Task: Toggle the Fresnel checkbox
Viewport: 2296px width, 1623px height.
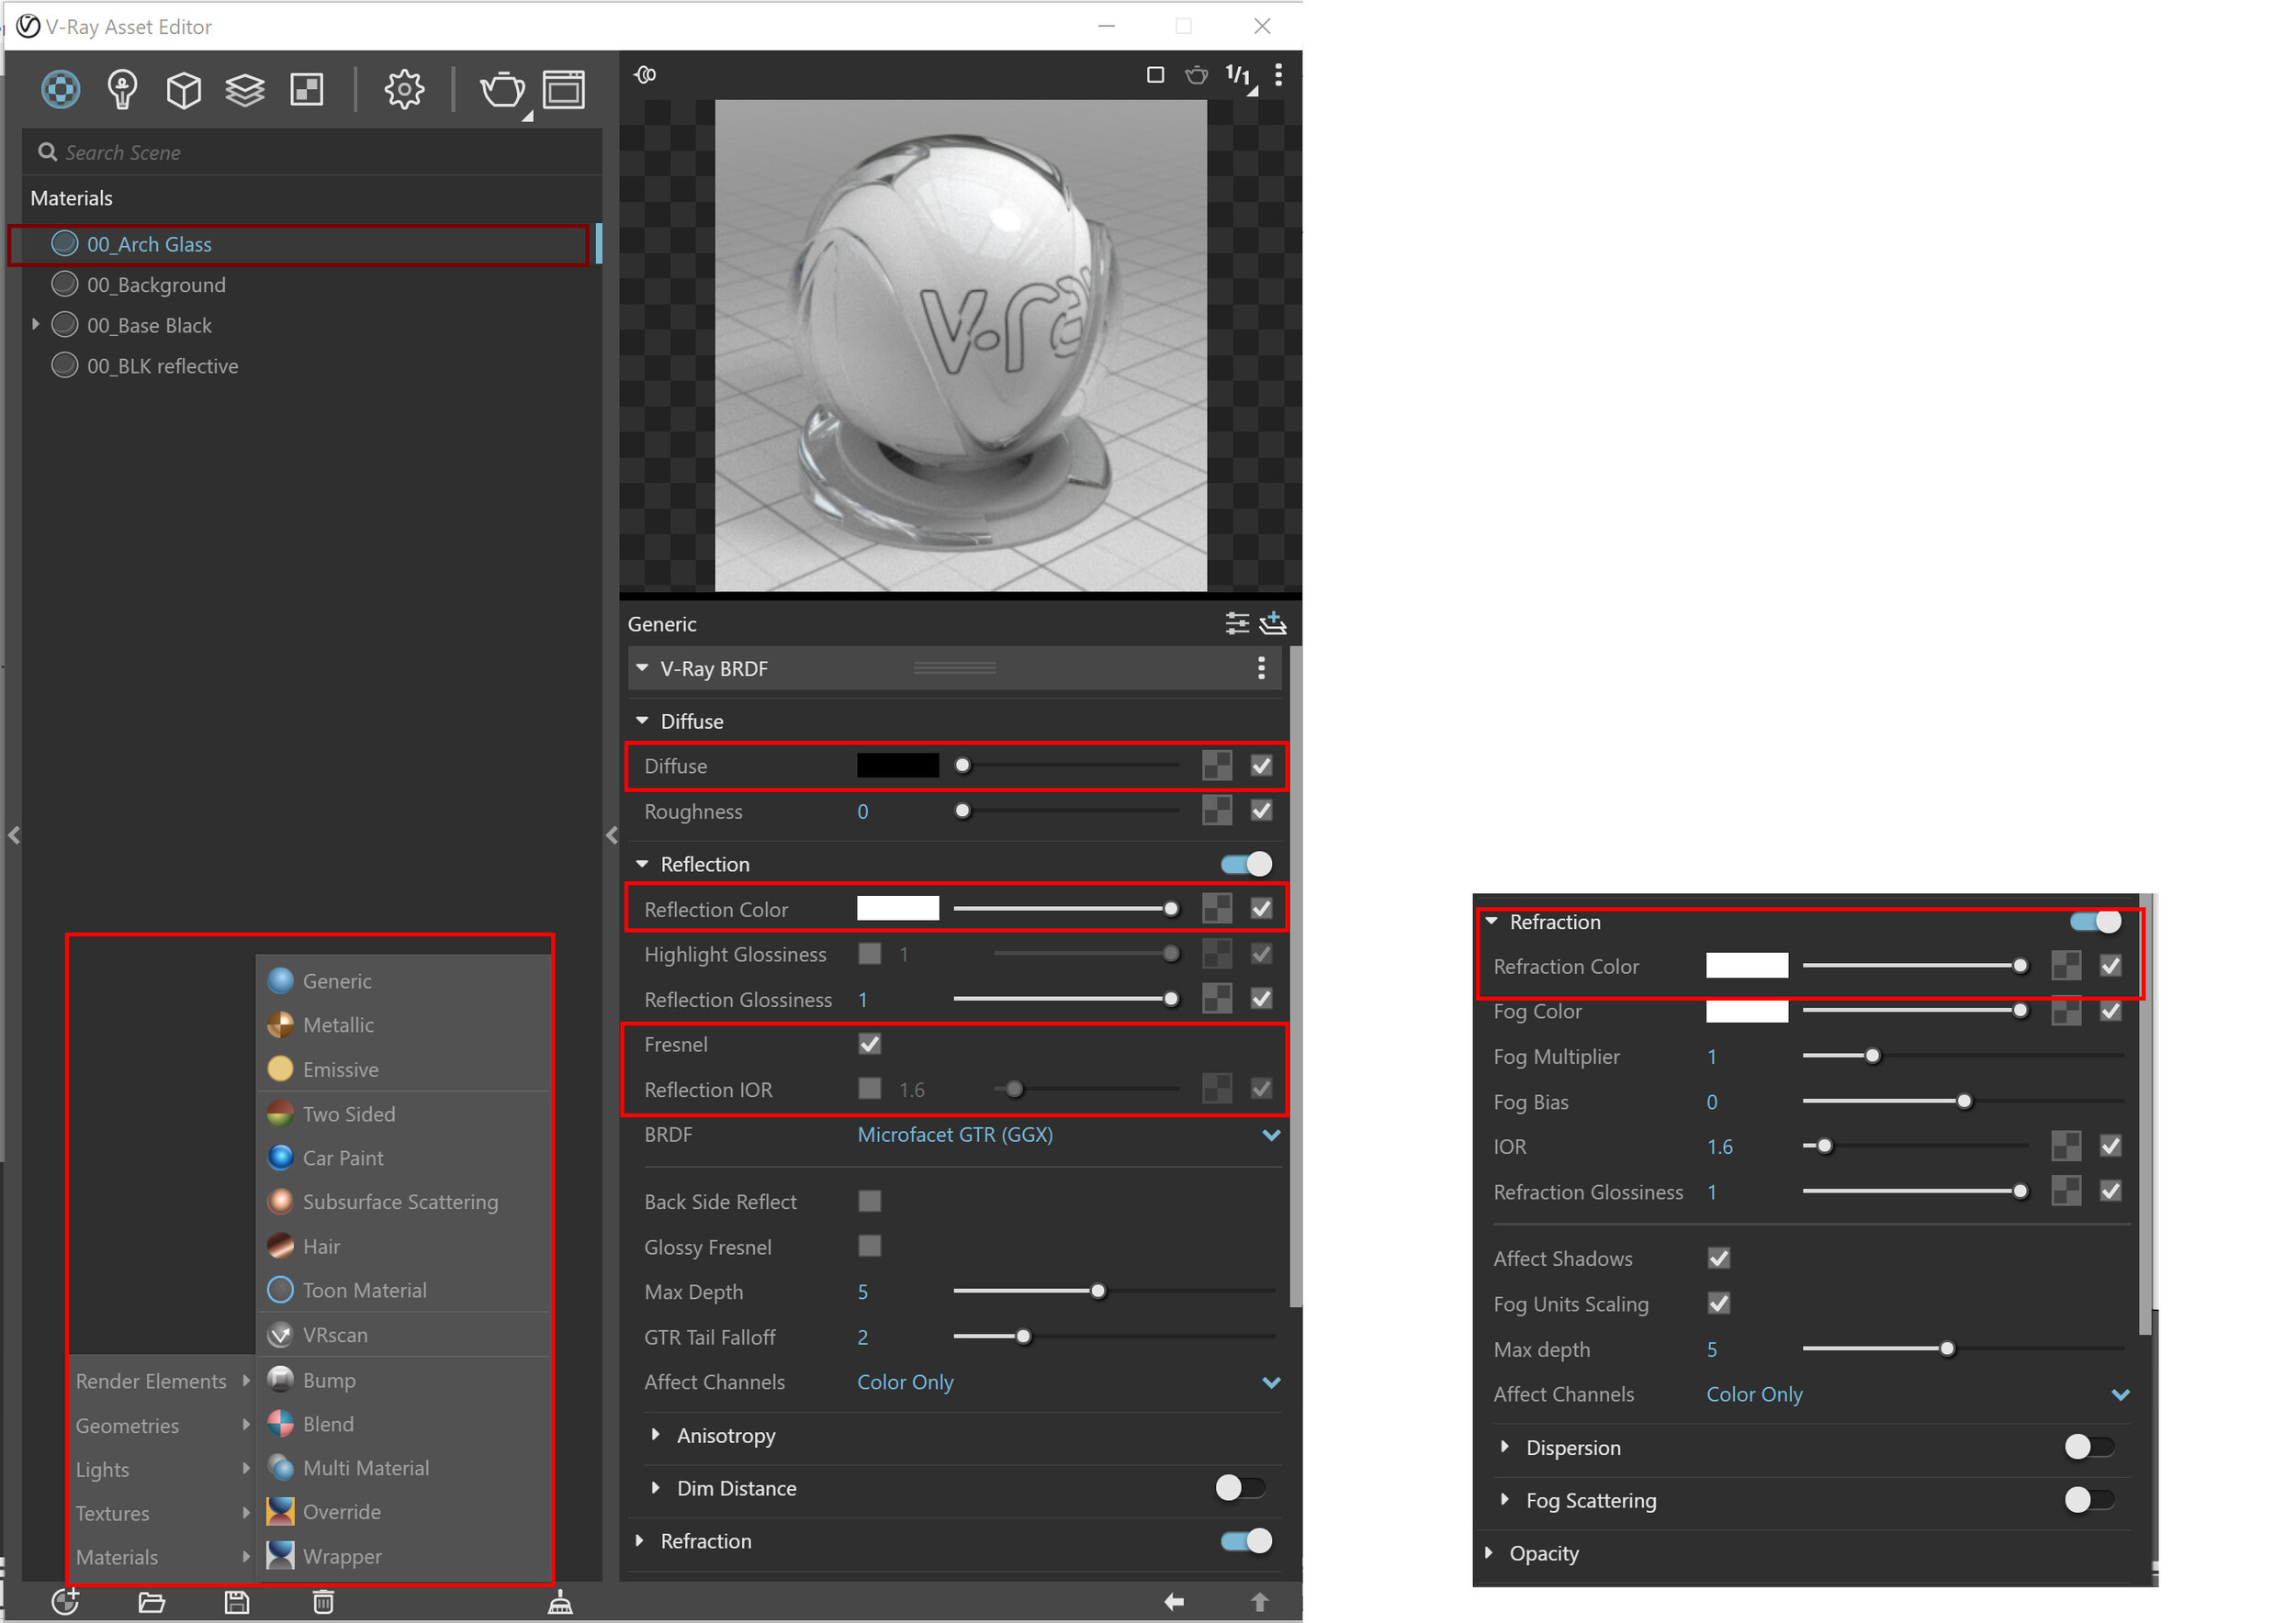Action: pyautogui.click(x=869, y=1044)
